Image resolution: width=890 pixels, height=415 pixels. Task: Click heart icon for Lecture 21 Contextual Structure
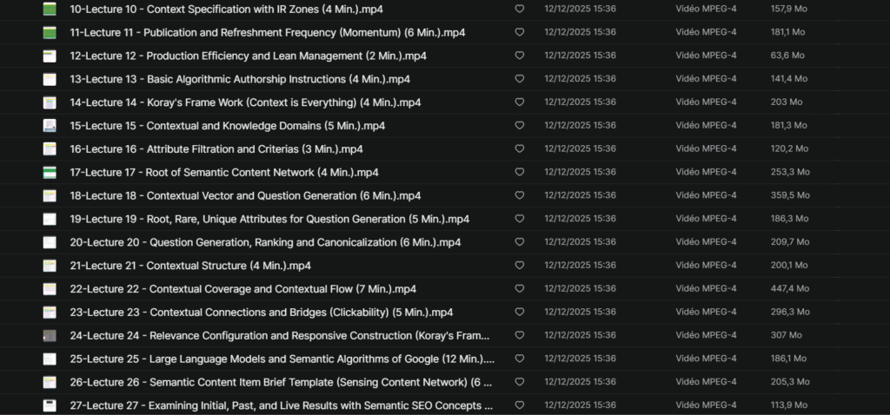[x=520, y=266]
